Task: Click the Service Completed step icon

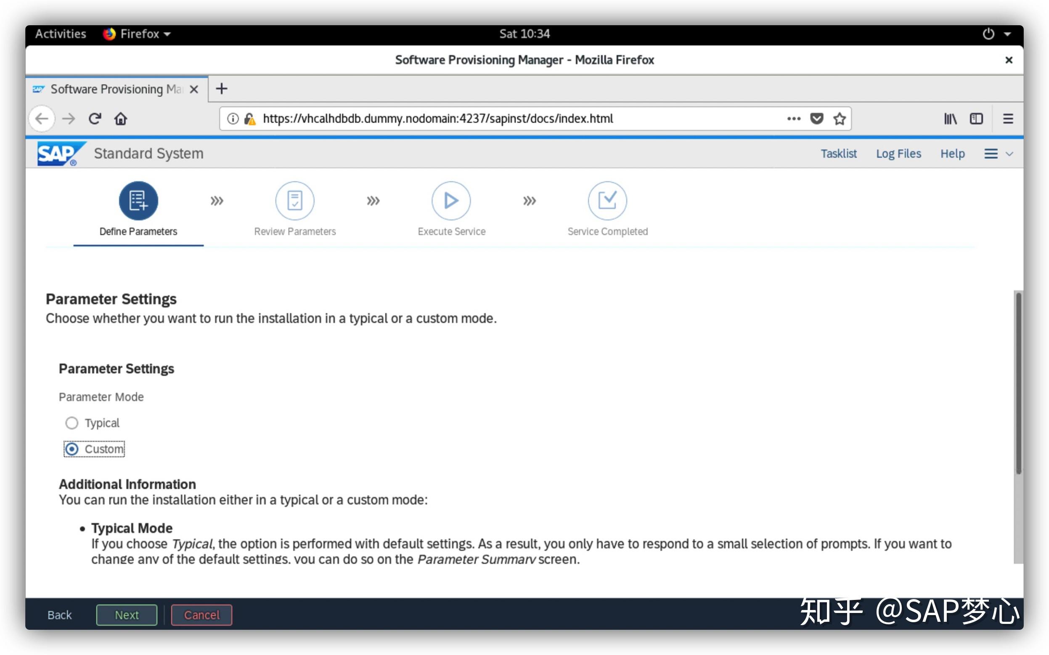Action: [x=607, y=200]
